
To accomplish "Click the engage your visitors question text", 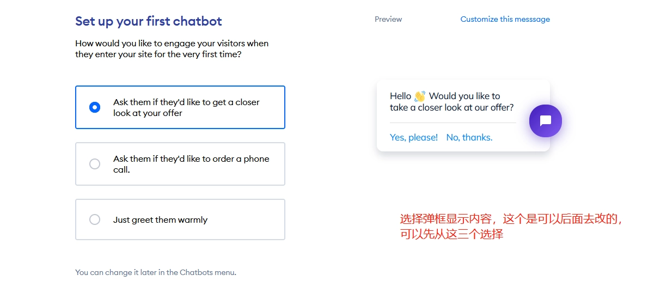I will point(172,48).
